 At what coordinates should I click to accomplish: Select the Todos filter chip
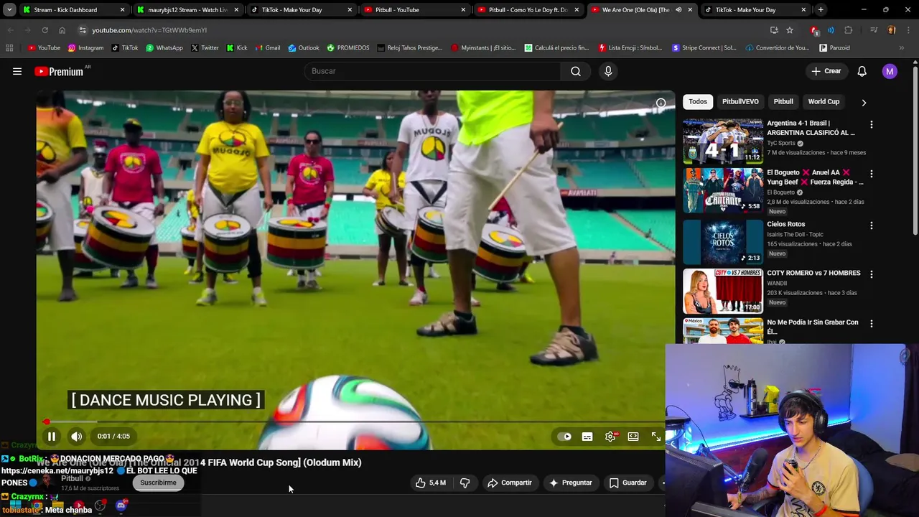(698, 101)
